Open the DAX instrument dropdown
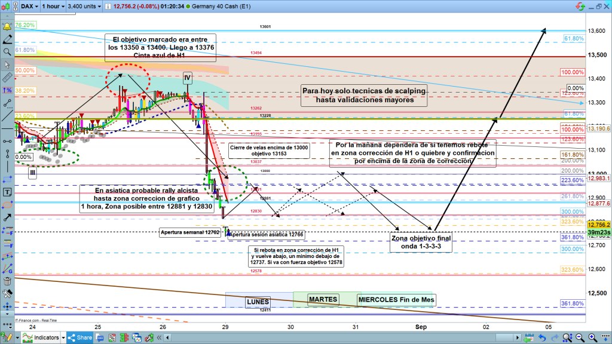 pos(29,7)
